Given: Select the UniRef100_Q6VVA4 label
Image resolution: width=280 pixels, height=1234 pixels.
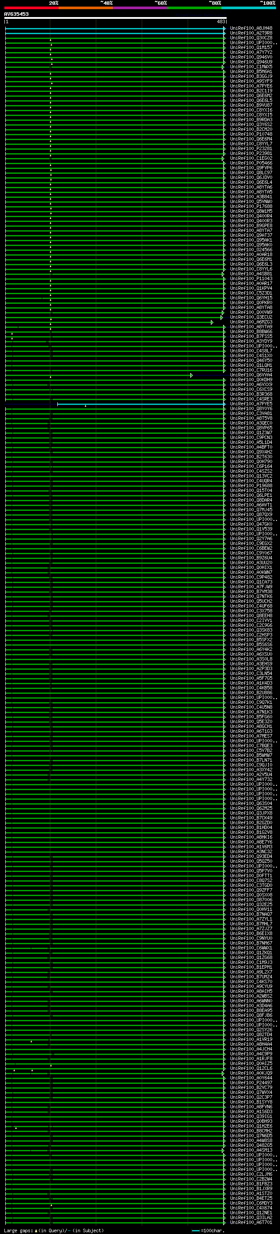Looking at the screenshot, I should click(251, 375).
